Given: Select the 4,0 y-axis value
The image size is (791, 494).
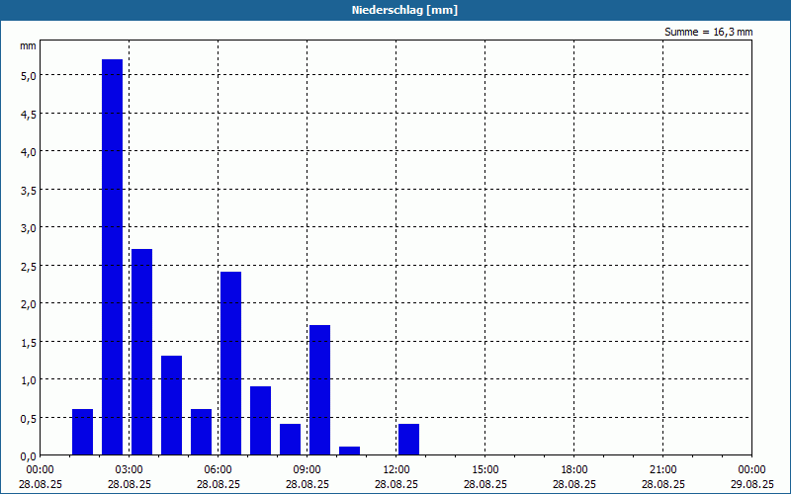Looking at the screenshot, I should point(28,152).
